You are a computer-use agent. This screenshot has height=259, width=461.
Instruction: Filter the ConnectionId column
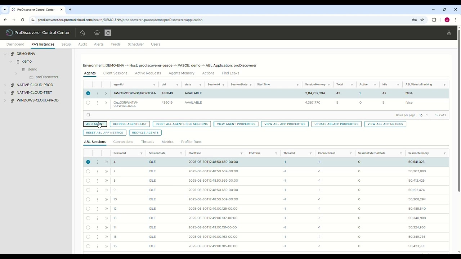(350, 153)
